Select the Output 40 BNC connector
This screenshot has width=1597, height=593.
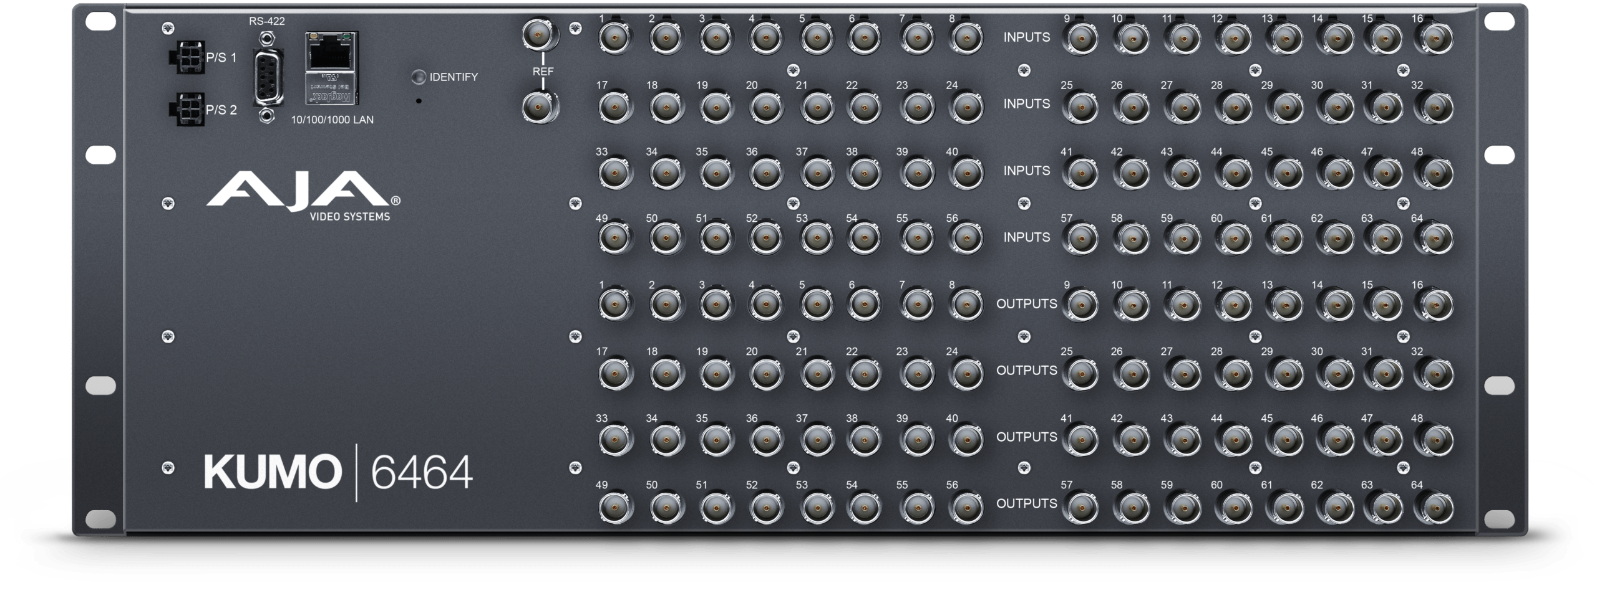point(965,439)
